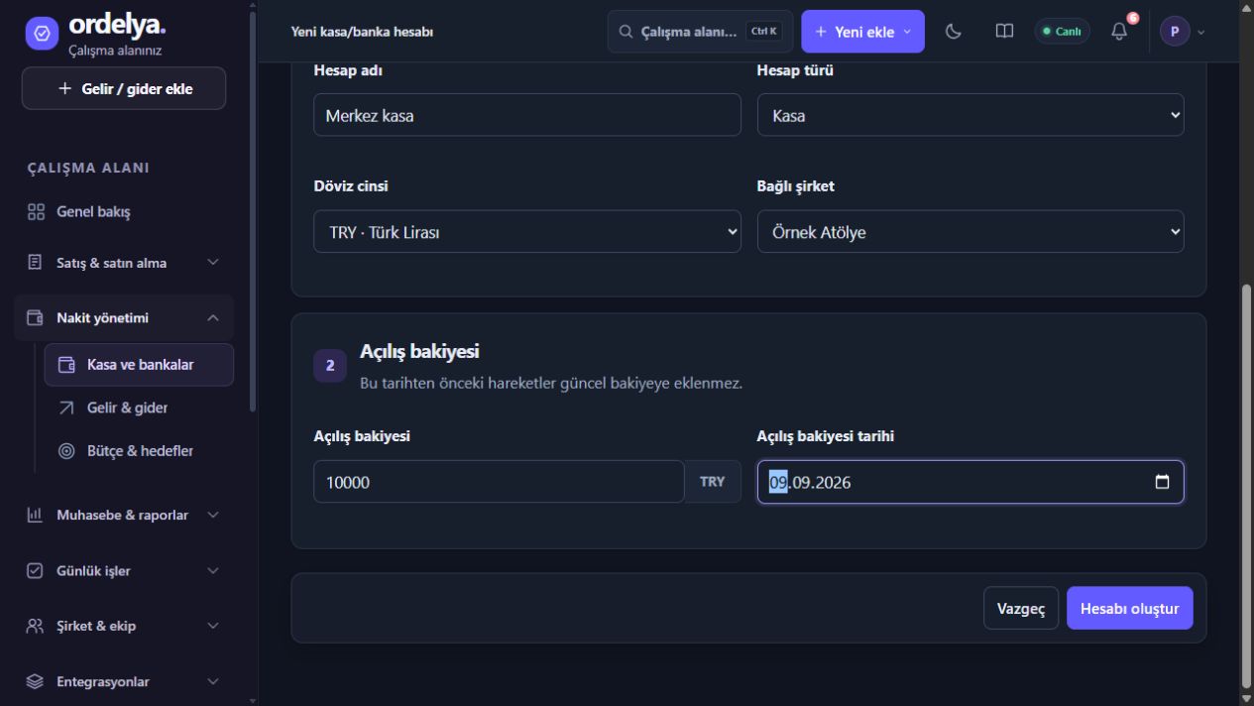Open the Döviz cinsi dropdown

click(x=527, y=231)
